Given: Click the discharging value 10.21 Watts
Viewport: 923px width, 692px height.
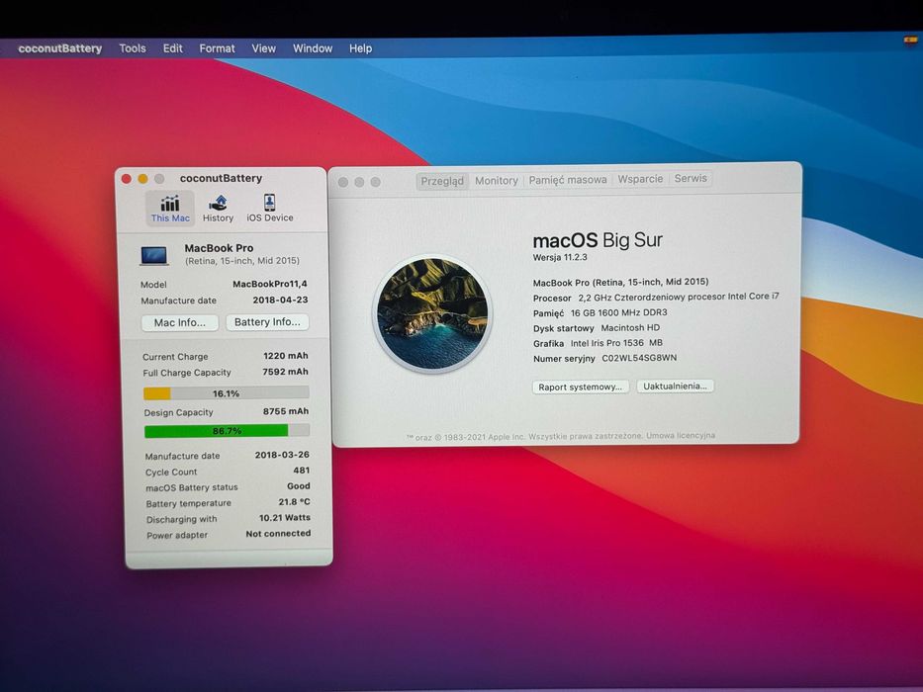Looking at the screenshot, I should click(x=285, y=518).
